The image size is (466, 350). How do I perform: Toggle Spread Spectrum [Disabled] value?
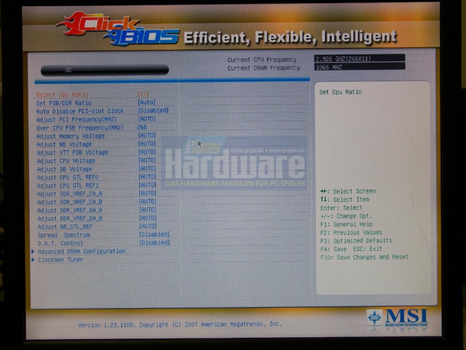pyautogui.click(x=155, y=234)
